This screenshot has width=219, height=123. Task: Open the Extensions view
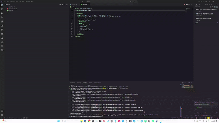coord(2,21)
